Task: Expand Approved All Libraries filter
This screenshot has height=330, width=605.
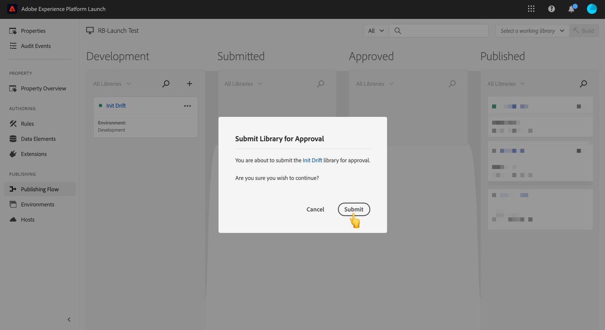Action: pos(374,84)
